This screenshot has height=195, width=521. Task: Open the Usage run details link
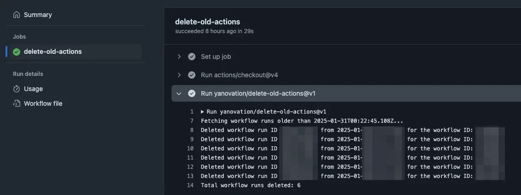click(33, 89)
